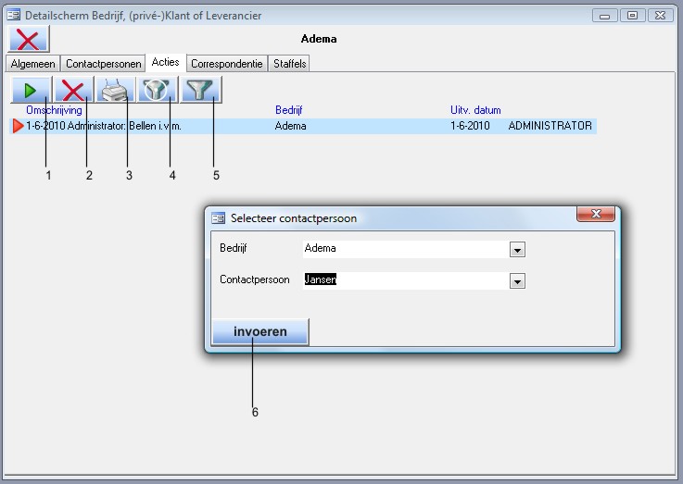Viewport: 683px width, 484px height.
Task: Click the red X delete icon in the Acties toolbar
Action: [72, 90]
